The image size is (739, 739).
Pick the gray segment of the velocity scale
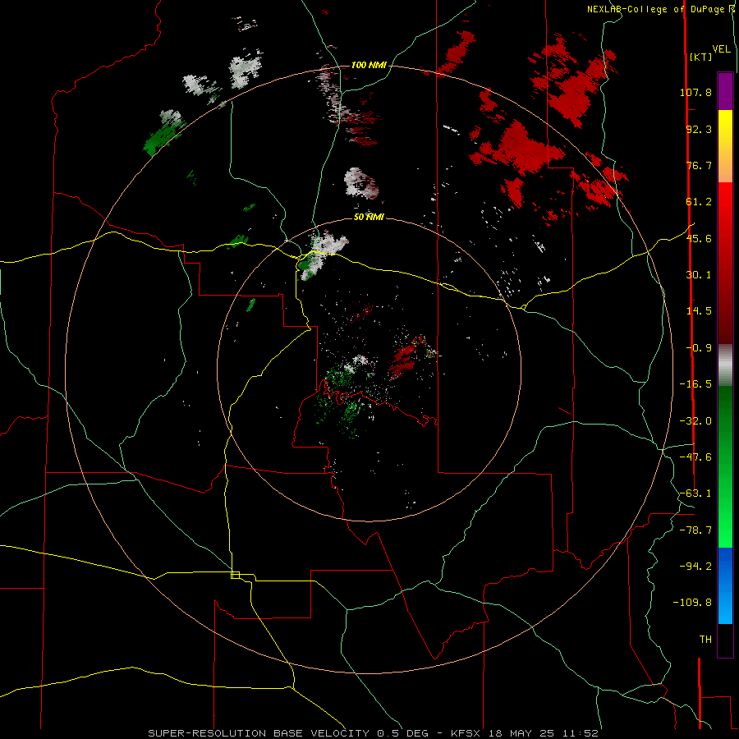click(x=725, y=365)
